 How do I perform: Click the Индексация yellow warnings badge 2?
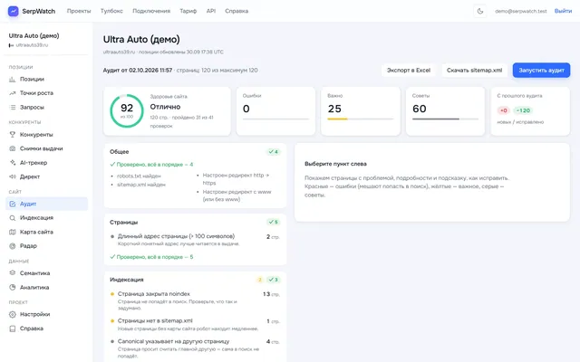(x=260, y=280)
